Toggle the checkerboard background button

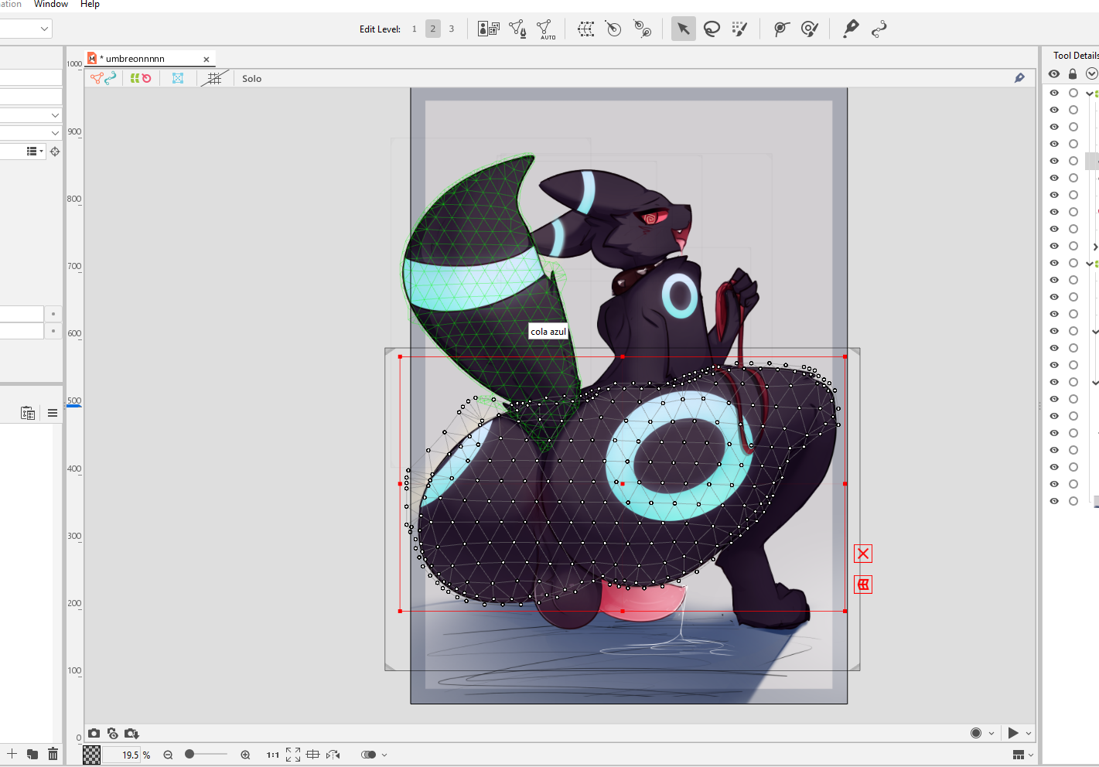pyautogui.click(x=91, y=755)
